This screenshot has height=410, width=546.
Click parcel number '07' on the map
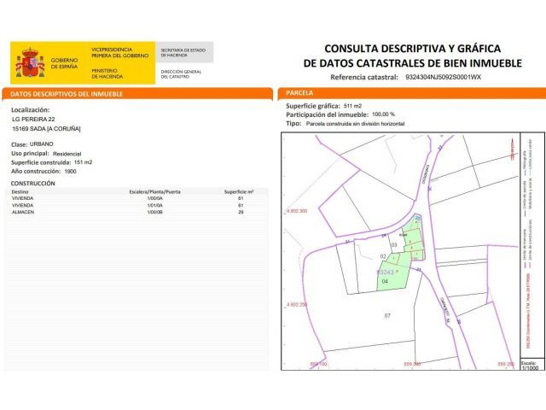point(387,315)
